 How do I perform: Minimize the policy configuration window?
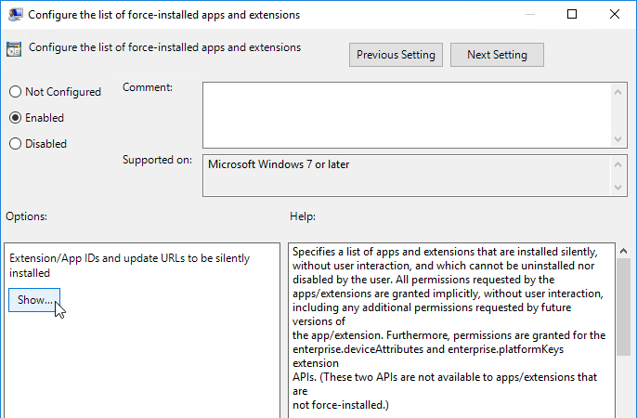pyautogui.click(x=529, y=14)
